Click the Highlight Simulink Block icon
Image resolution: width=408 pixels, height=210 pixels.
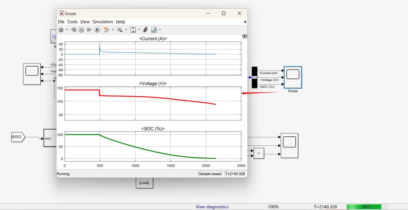pos(107,29)
